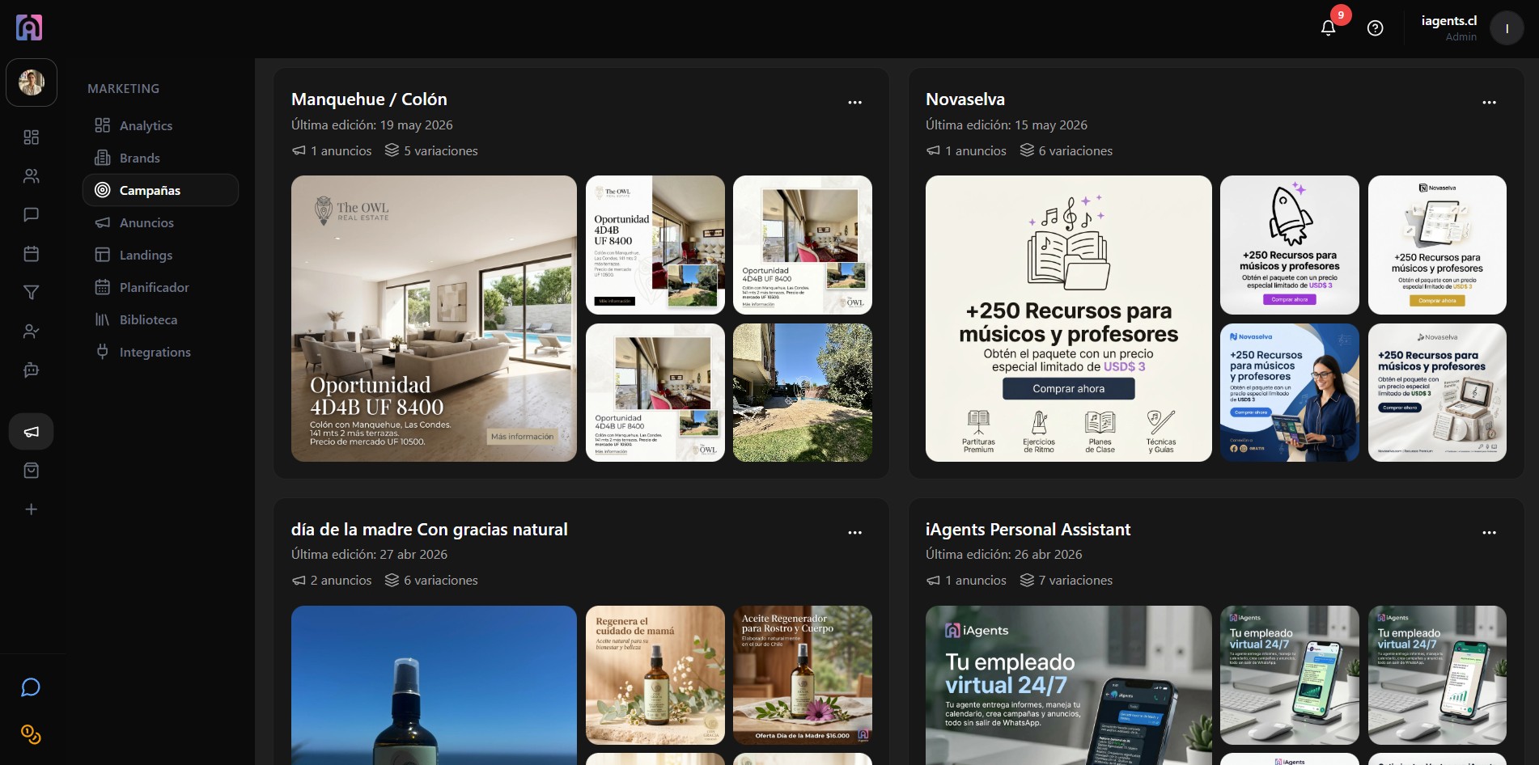Open the Novaselva campaign title
1539x765 pixels.
click(965, 99)
